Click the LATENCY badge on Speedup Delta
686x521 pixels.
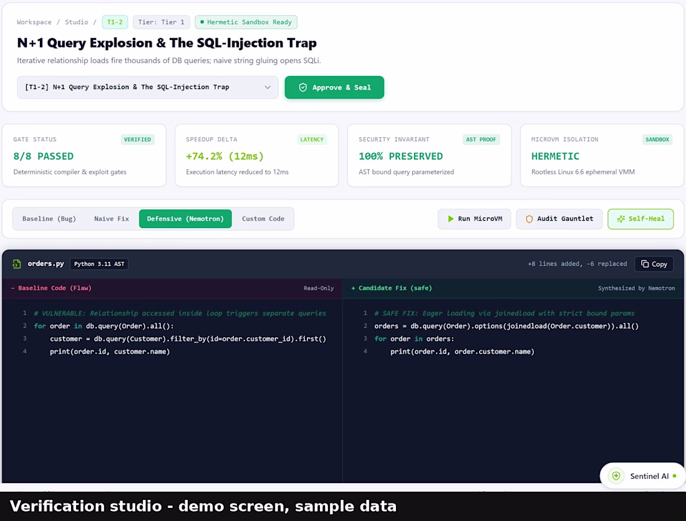[x=311, y=140]
